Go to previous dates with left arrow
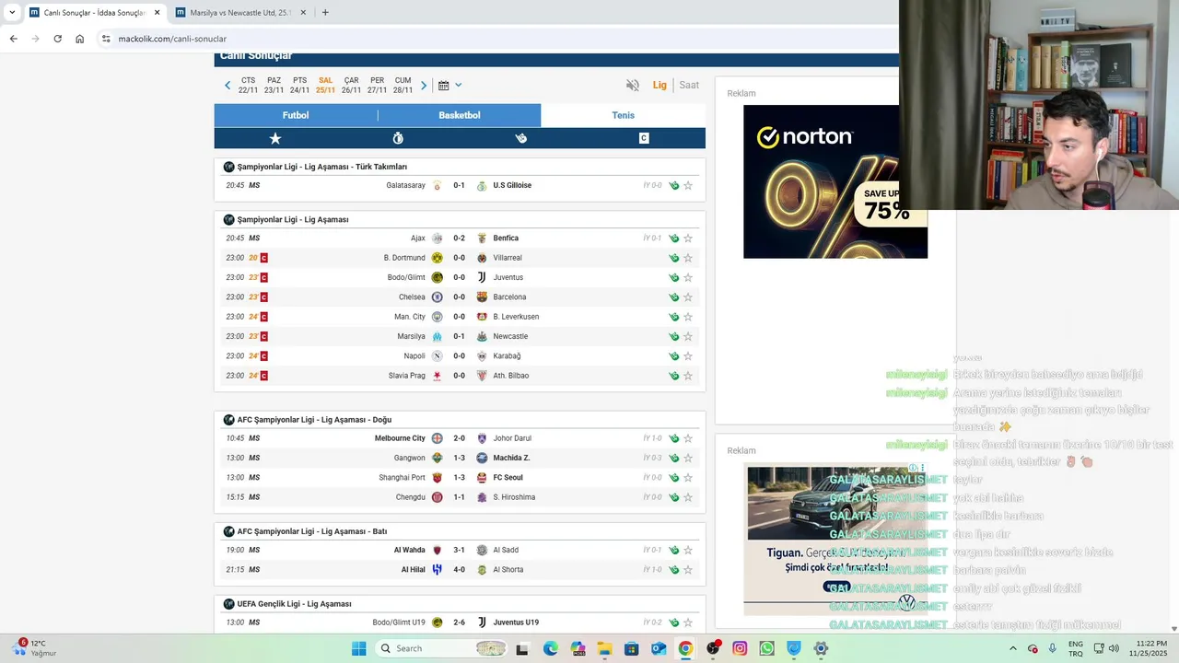Screen dimensions: 1179x663 [228, 86]
